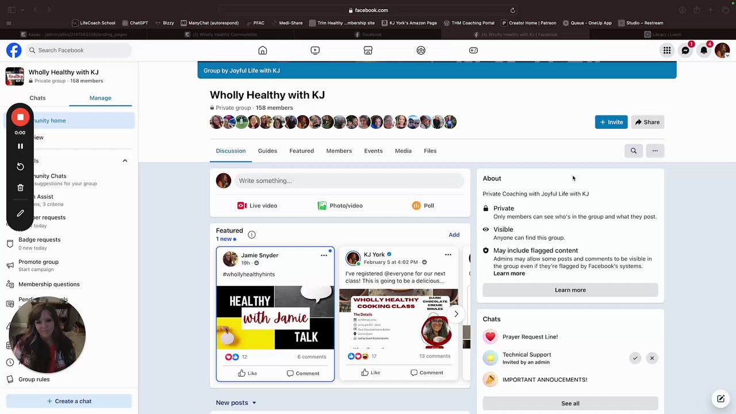This screenshot has height=414, width=736.
Task: Click the Invite button
Action: (611, 122)
